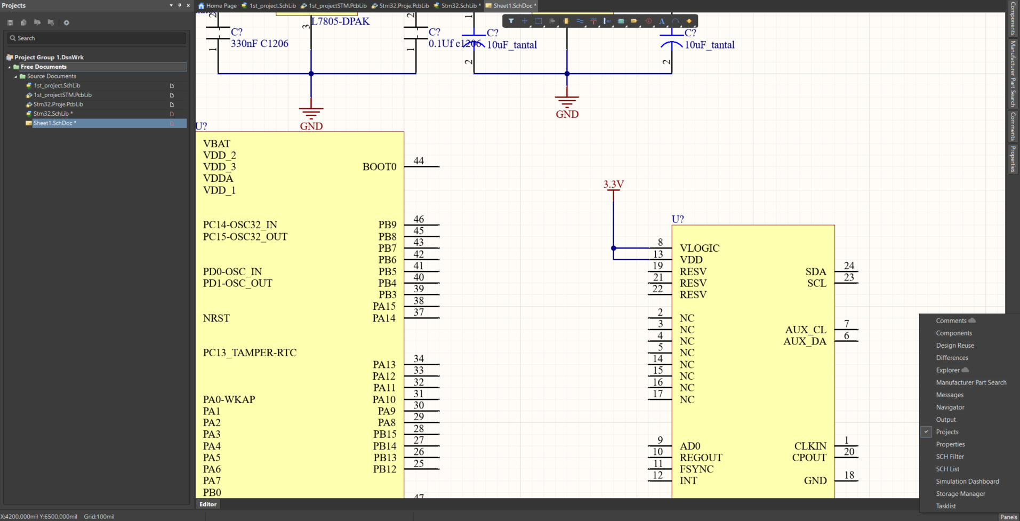Select the filter tool in the active bar
The width and height of the screenshot is (1020, 521).
pos(511,21)
